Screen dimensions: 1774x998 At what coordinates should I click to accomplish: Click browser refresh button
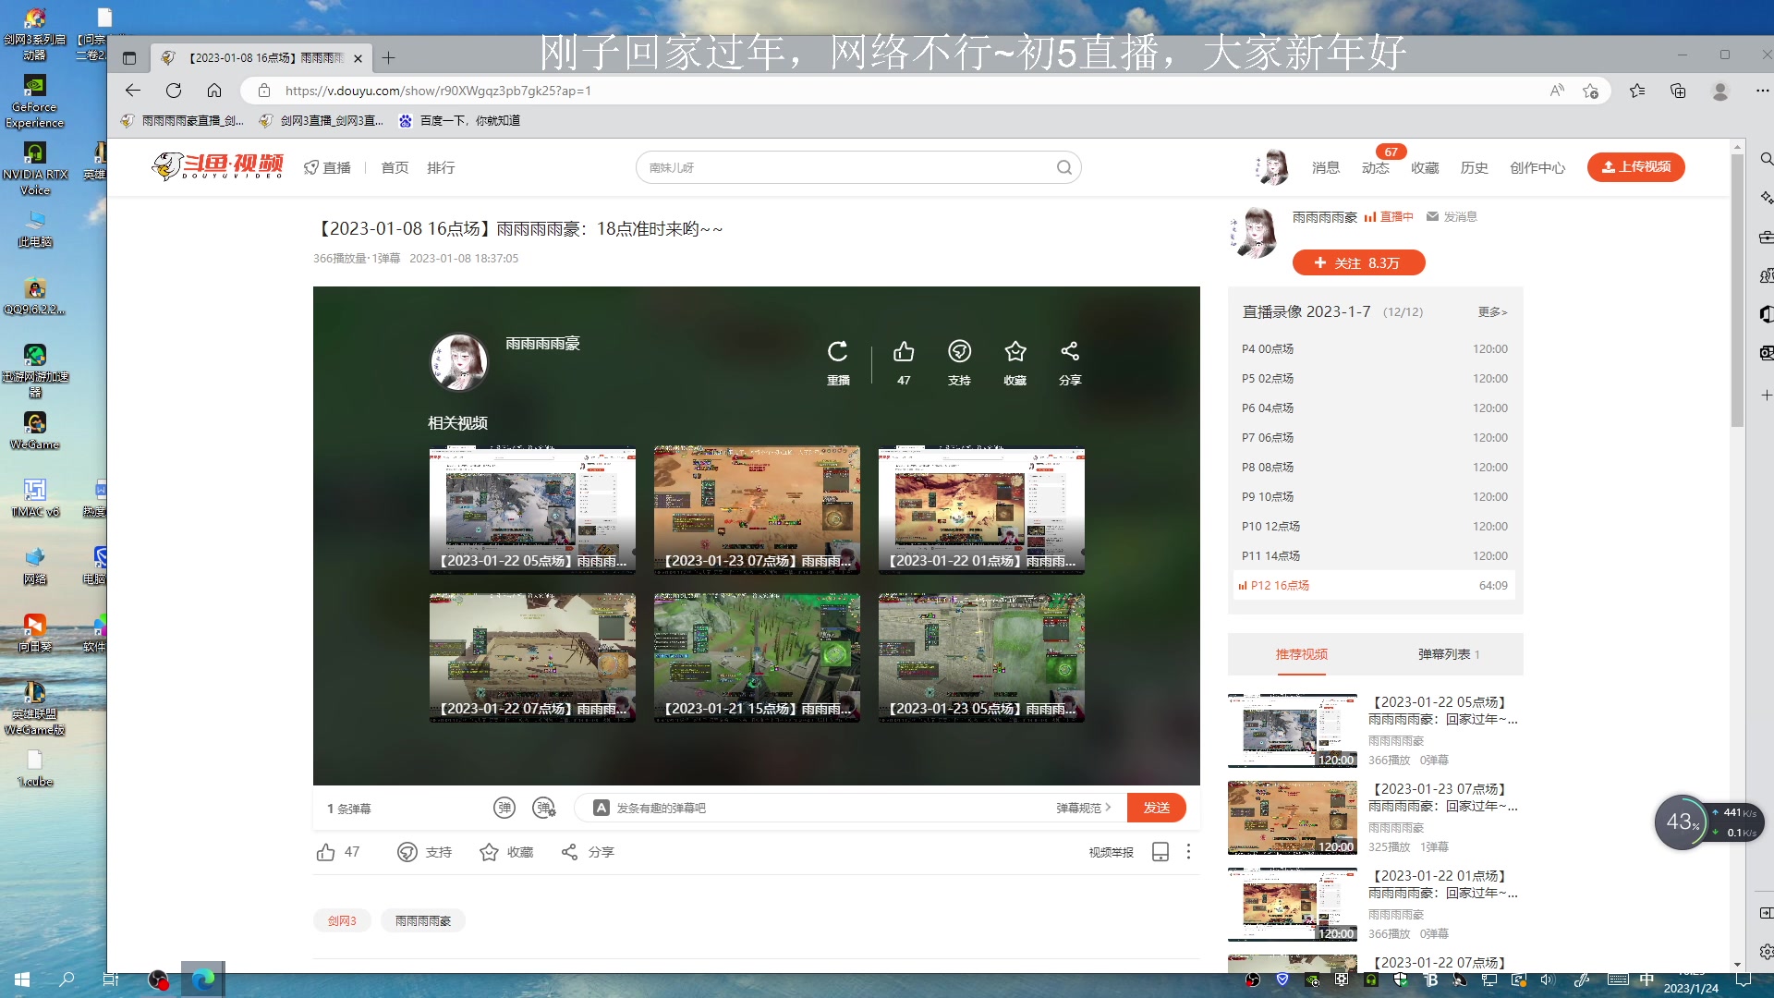click(x=174, y=91)
